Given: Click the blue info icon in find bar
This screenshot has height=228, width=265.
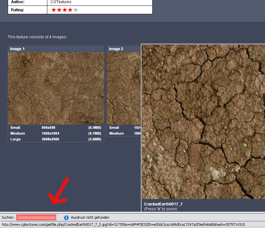Looking at the screenshot, I should [x=66, y=218].
